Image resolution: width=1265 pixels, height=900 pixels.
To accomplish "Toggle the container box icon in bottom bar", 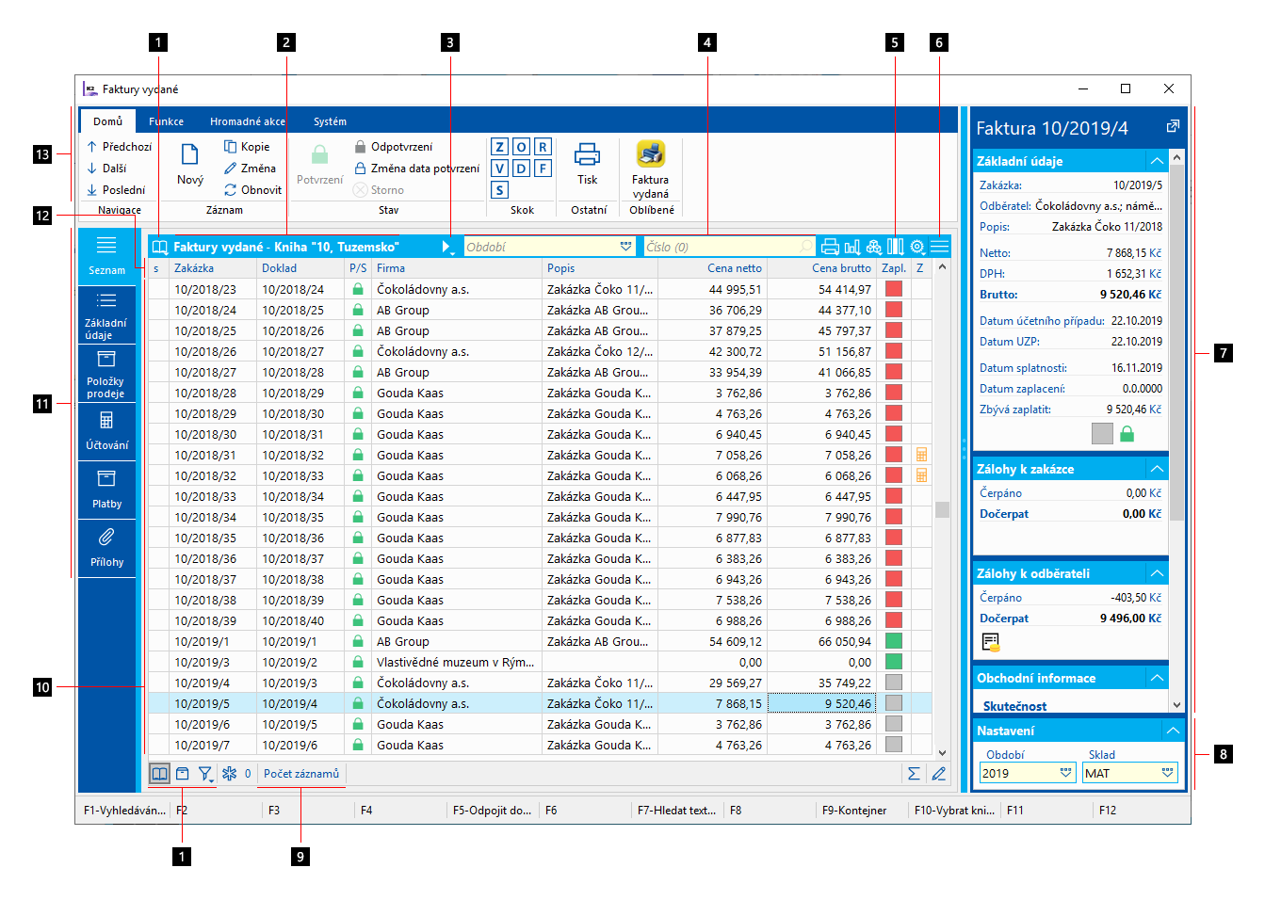I will (183, 774).
